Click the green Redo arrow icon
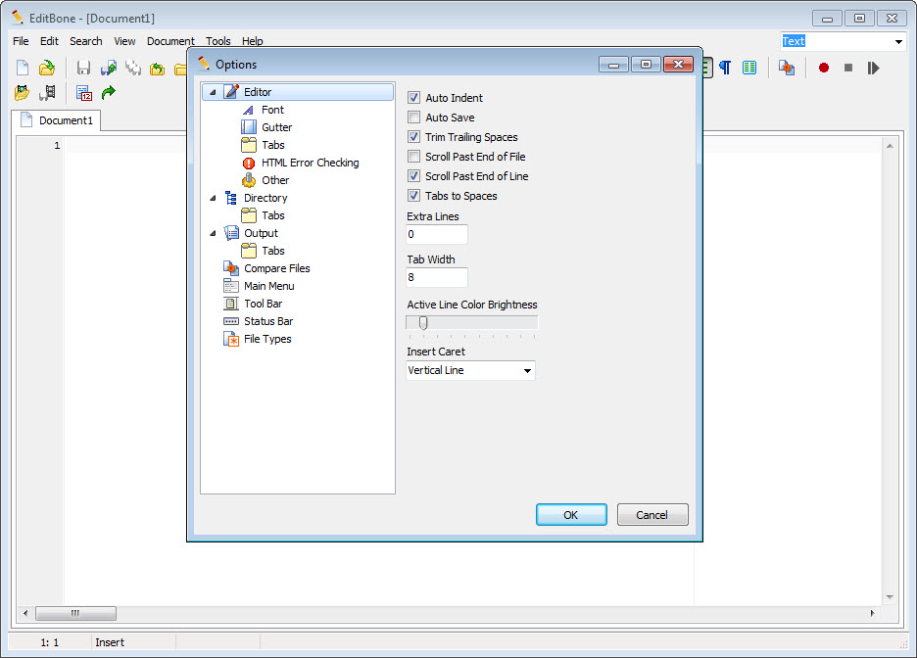917x658 pixels. point(108,92)
